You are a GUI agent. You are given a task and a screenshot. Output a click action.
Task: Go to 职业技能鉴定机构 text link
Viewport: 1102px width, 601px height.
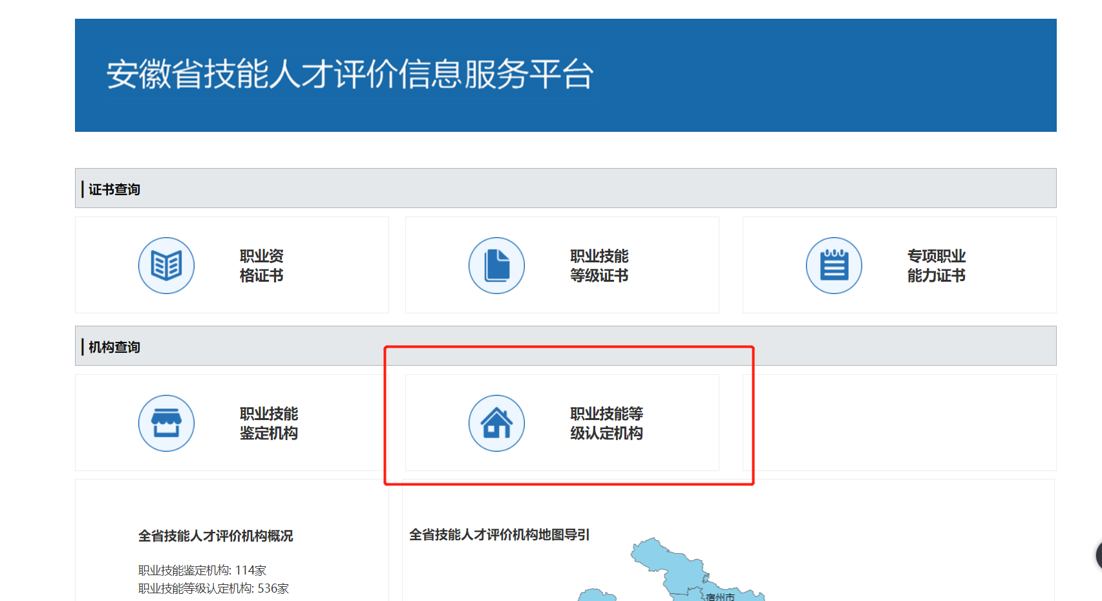(x=268, y=423)
